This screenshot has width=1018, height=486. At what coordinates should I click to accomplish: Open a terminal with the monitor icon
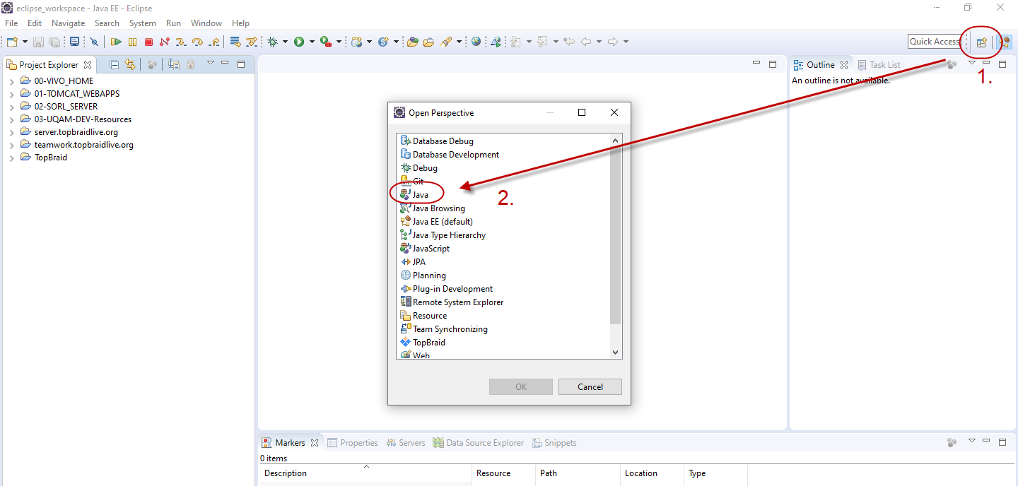coord(74,42)
